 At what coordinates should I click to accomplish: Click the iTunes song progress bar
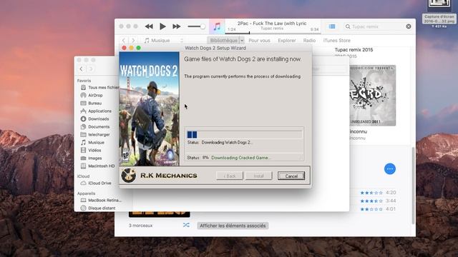(x=273, y=33)
